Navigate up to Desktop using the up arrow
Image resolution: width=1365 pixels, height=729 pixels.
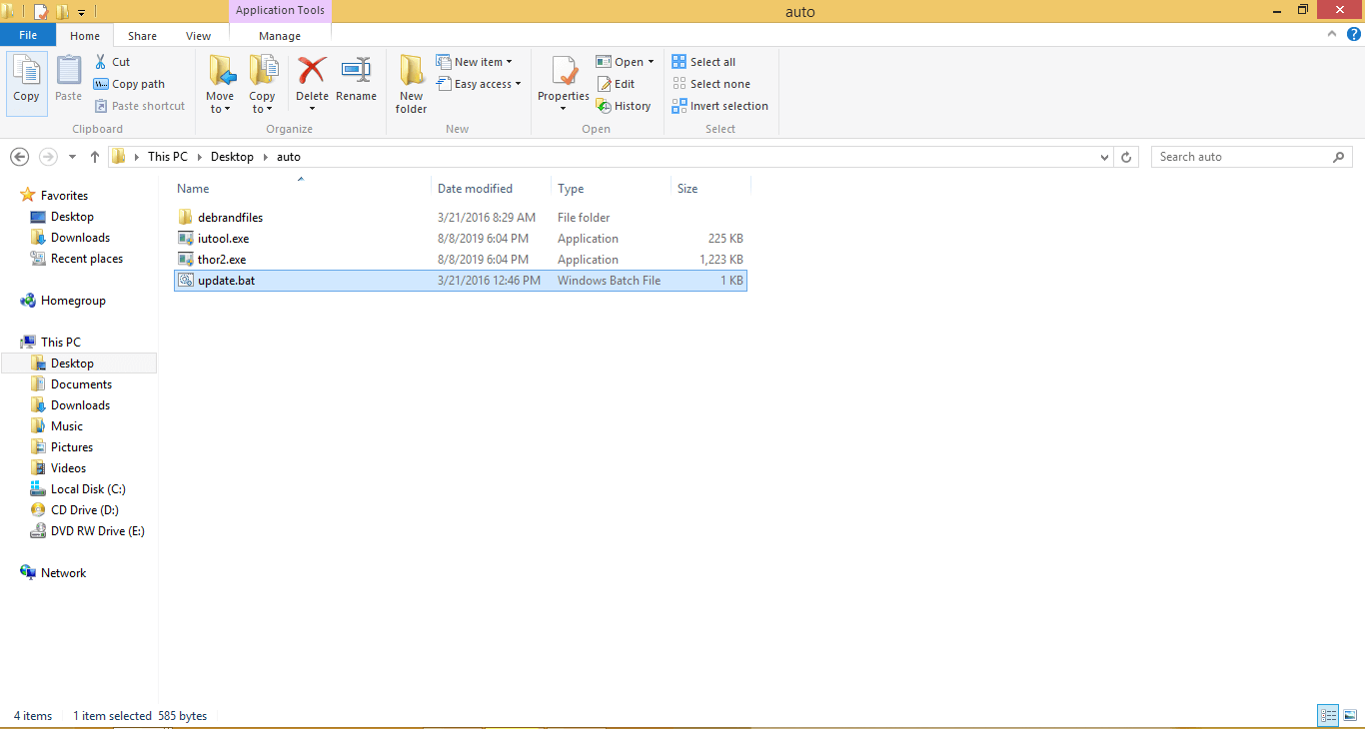pyautogui.click(x=94, y=157)
